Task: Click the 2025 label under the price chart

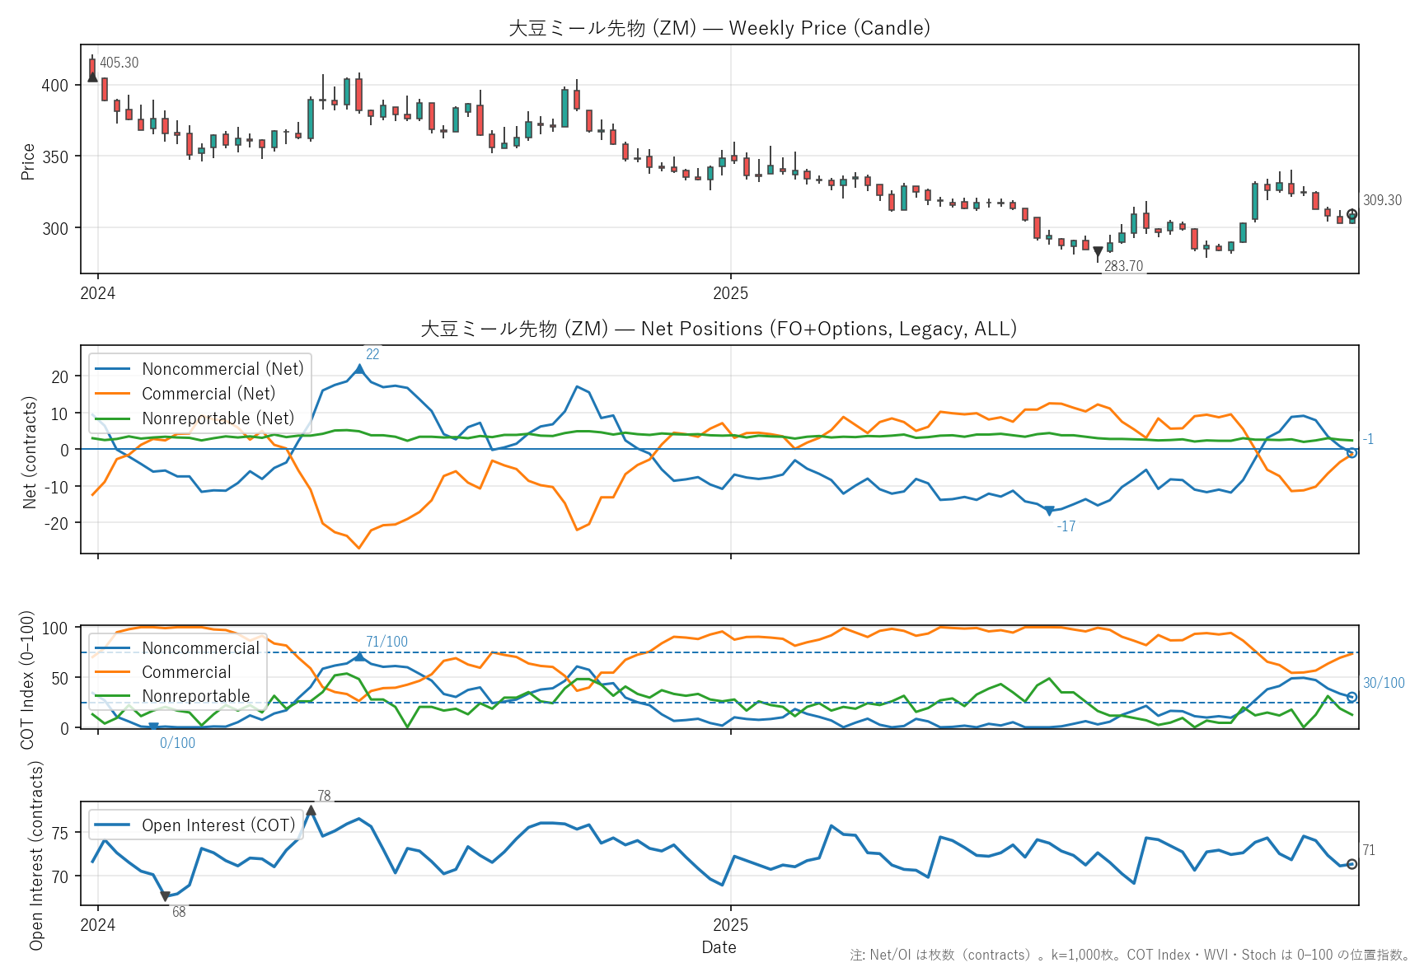Action: [730, 293]
